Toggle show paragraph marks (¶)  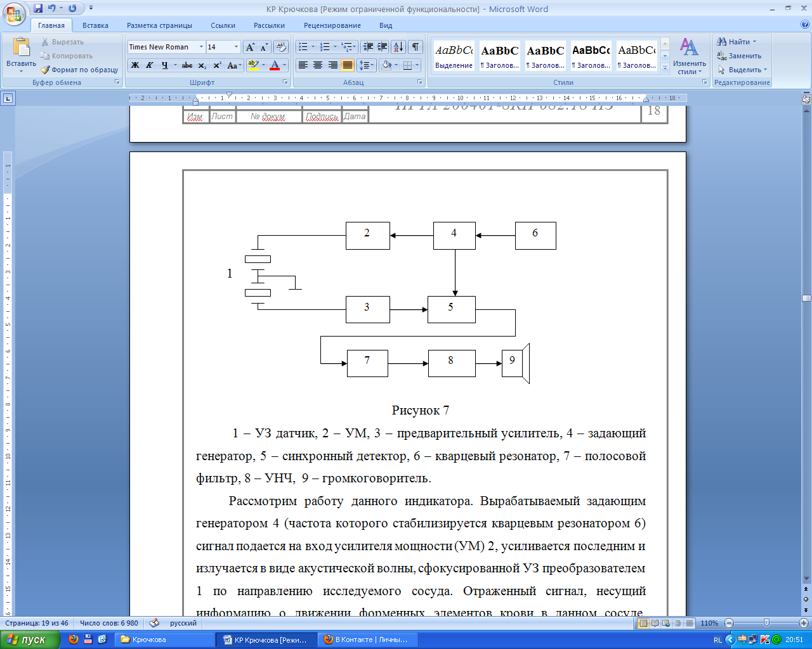click(x=416, y=47)
